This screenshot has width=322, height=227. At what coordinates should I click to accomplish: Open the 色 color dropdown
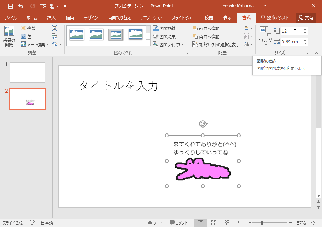point(28,36)
